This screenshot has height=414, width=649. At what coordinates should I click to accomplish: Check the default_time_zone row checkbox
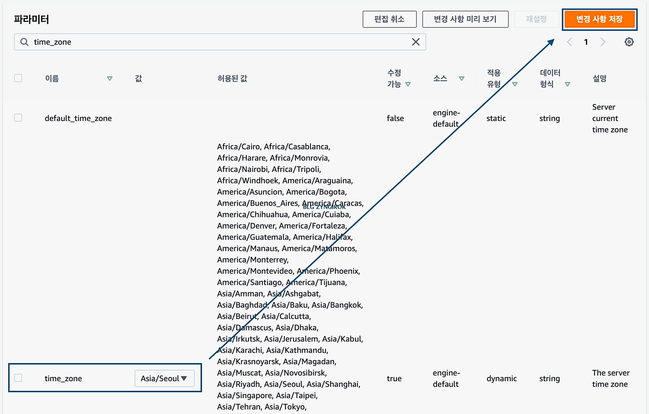point(18,118)
